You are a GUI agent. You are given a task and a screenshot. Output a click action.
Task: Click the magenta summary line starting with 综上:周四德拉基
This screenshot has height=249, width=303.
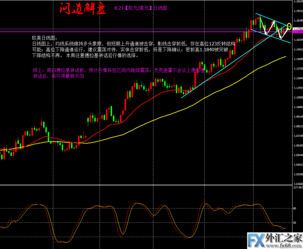pyautogui.click(x=119, y=70)
